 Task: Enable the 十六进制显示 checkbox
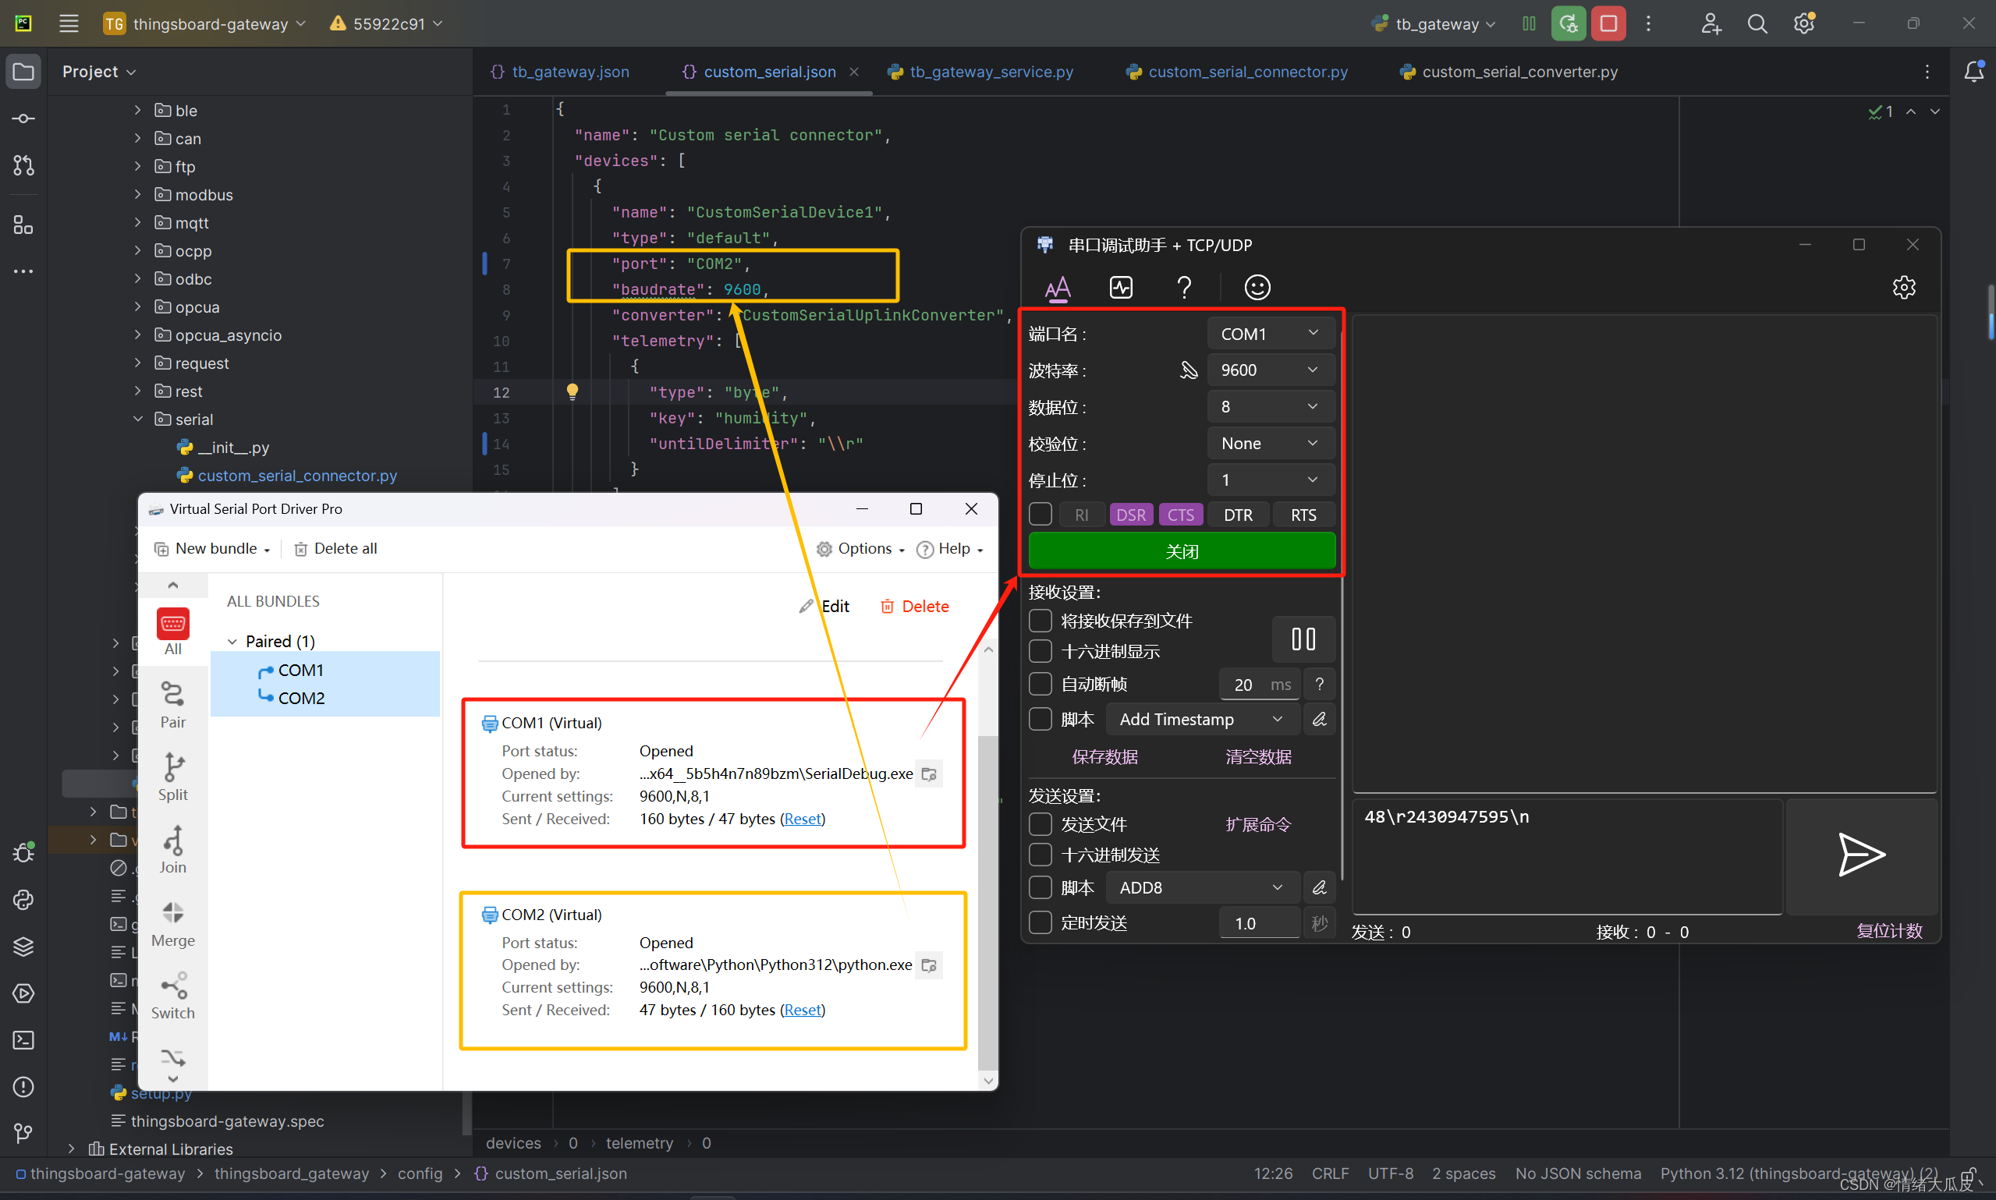[x=1040, y=651]
